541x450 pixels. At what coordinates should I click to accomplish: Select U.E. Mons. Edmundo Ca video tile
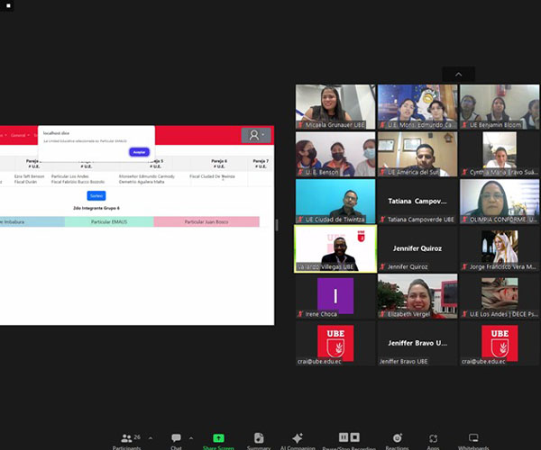[417, 107]
